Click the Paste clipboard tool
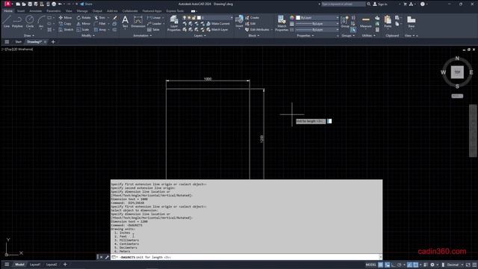 click(388, 22)
